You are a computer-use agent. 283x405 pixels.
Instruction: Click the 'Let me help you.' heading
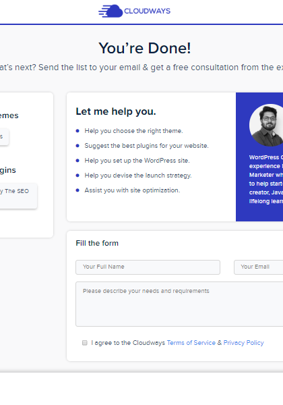click(116, 111)
